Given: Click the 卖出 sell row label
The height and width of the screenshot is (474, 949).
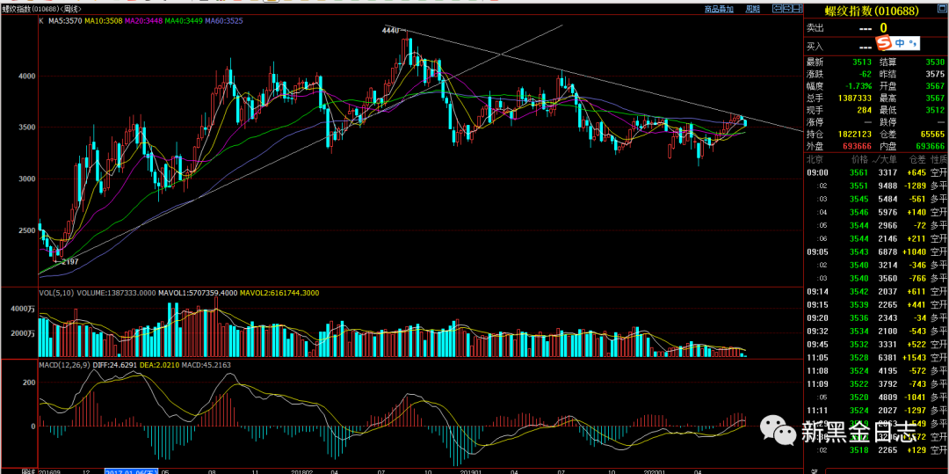Looking at the screenshot, I should (815, 28).
